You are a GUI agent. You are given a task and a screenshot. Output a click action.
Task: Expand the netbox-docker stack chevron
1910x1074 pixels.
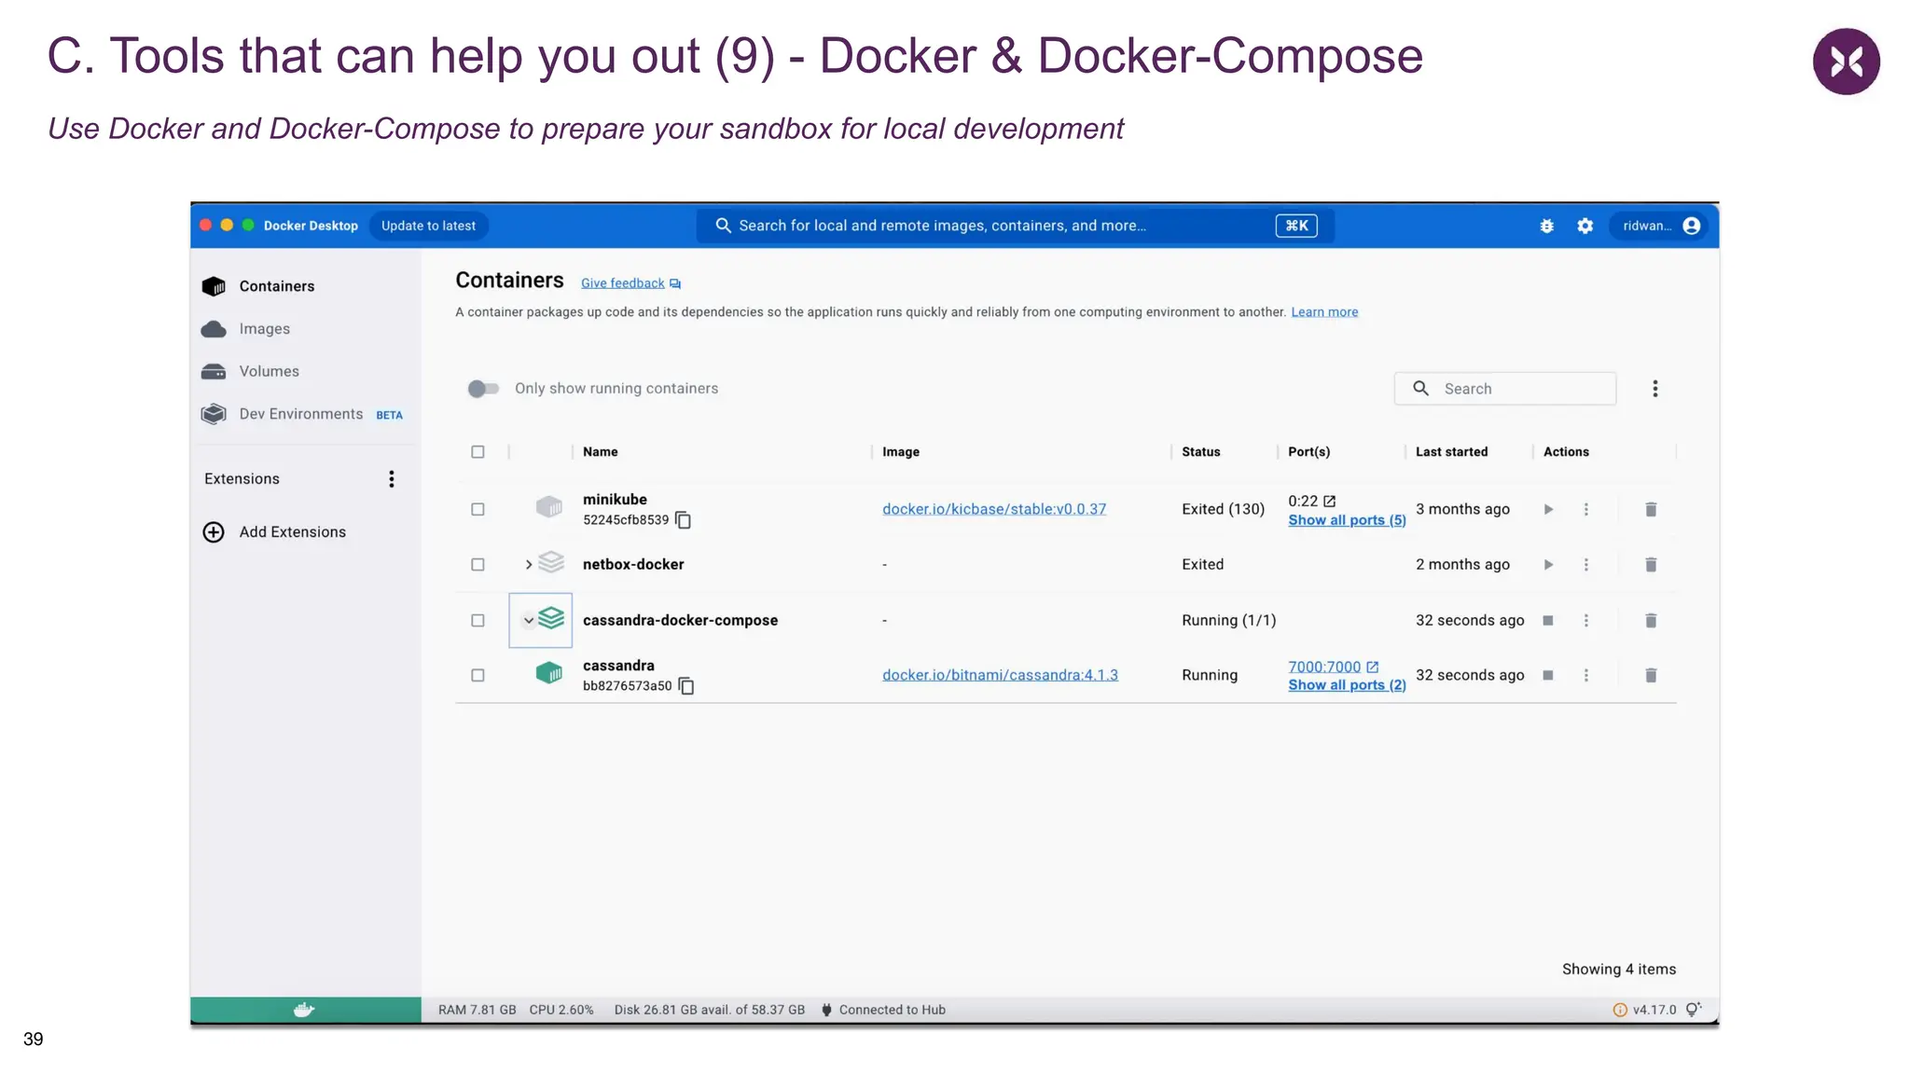point(529,565)
